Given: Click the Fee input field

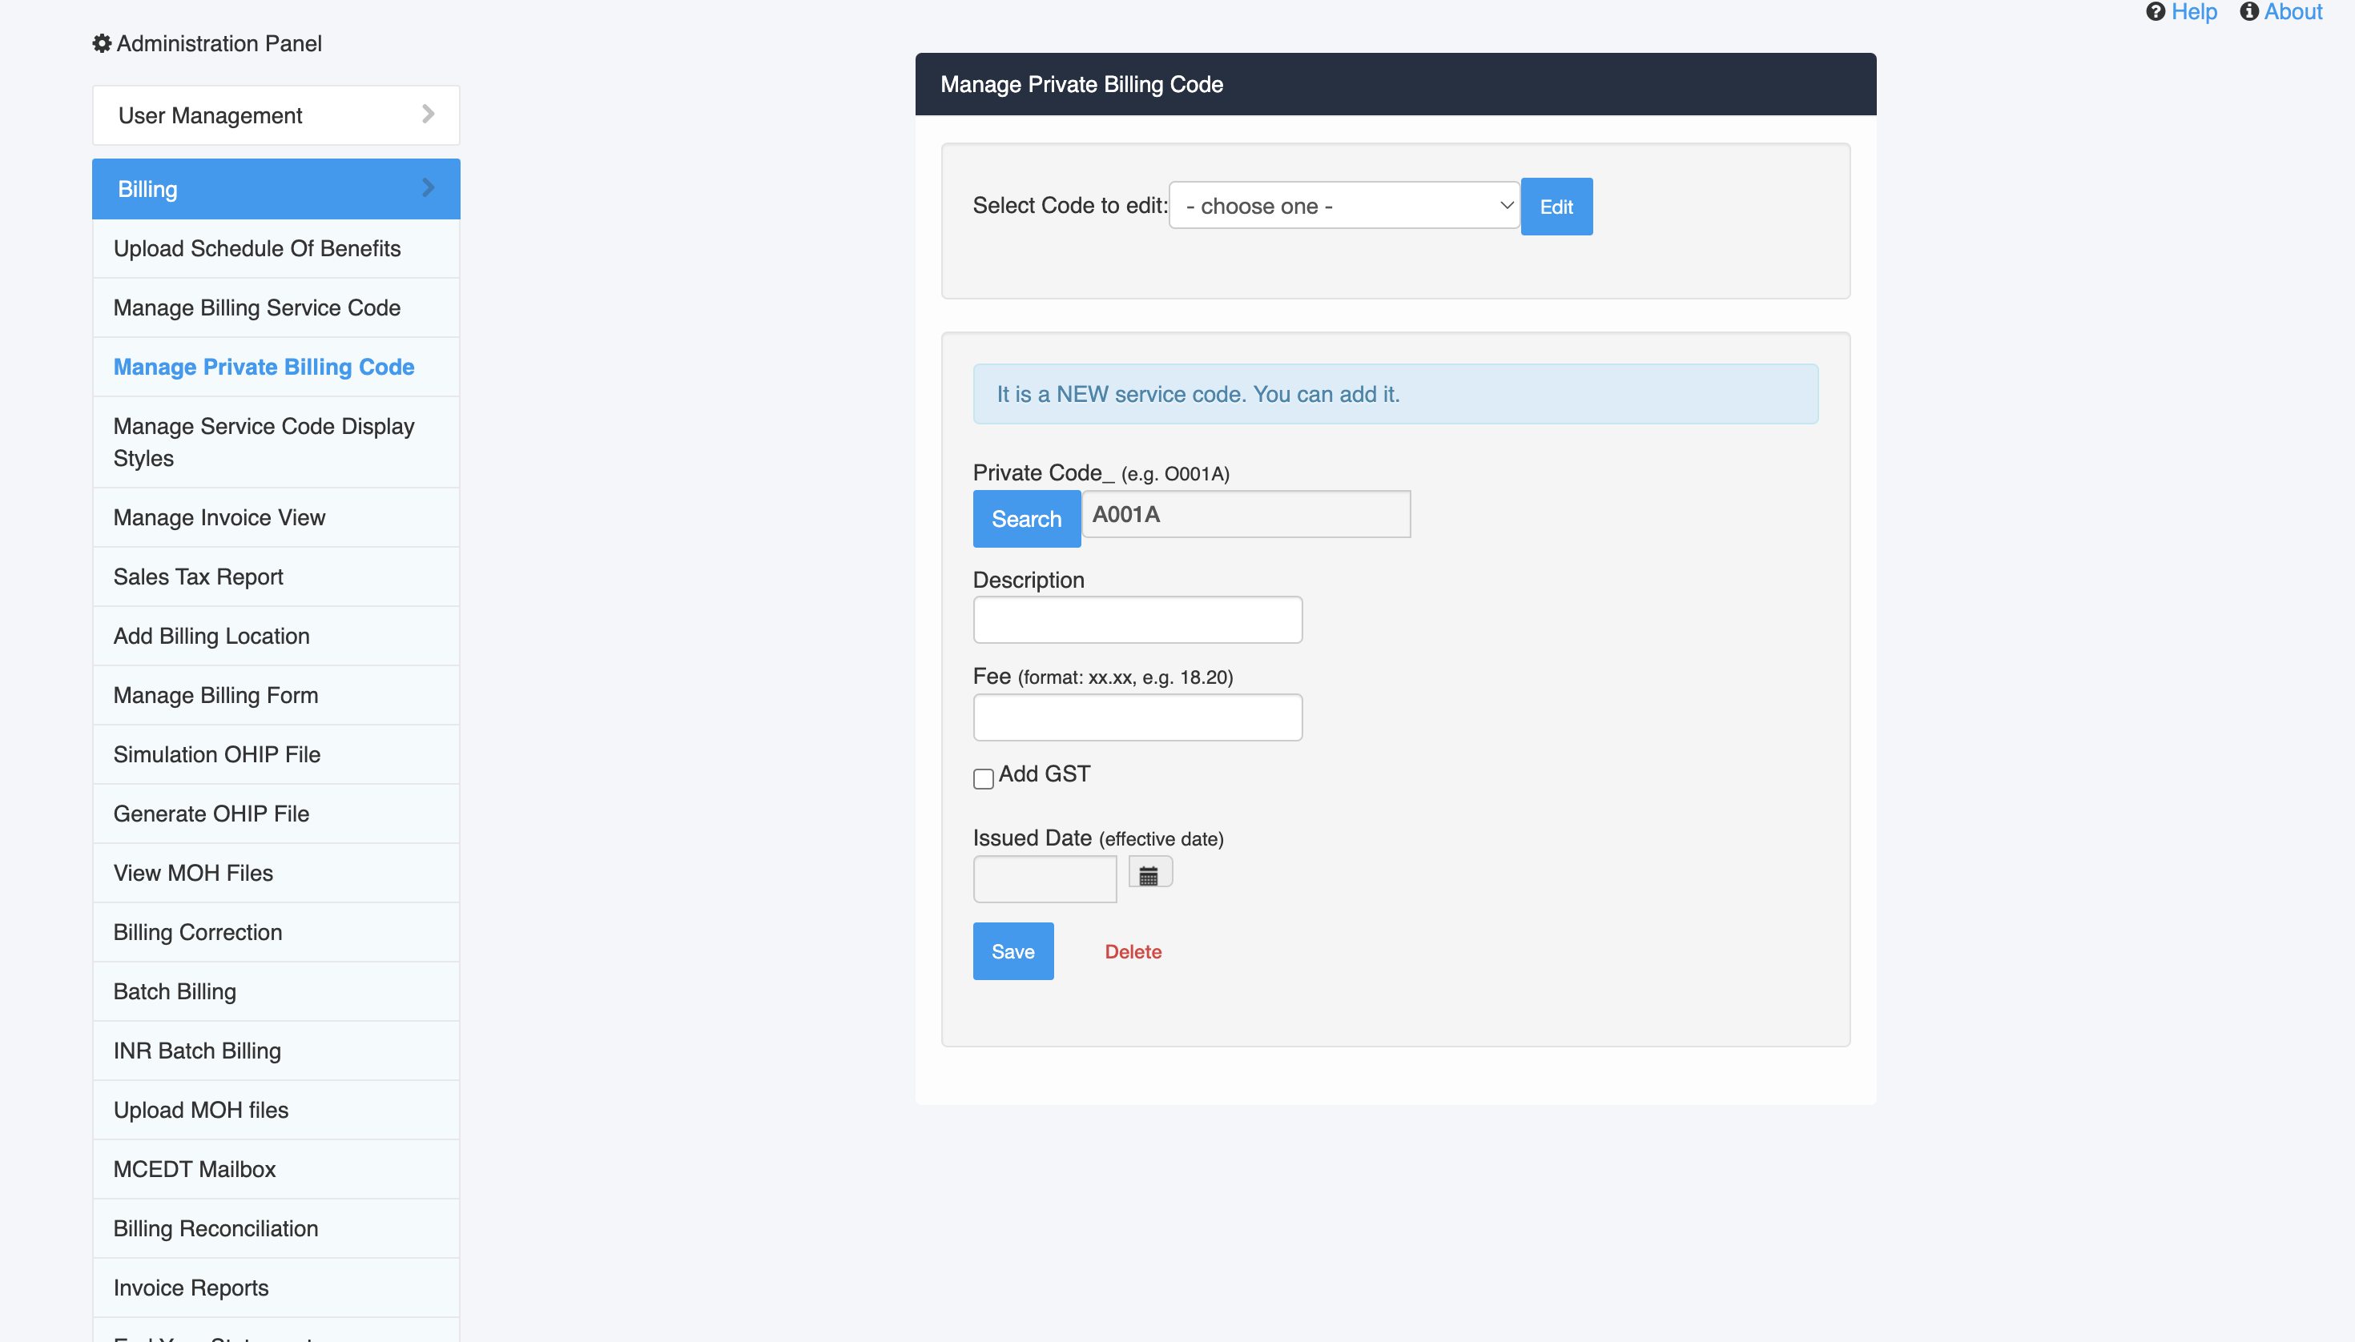Looking at the screenshot, I should click(x=1137, y=717).
